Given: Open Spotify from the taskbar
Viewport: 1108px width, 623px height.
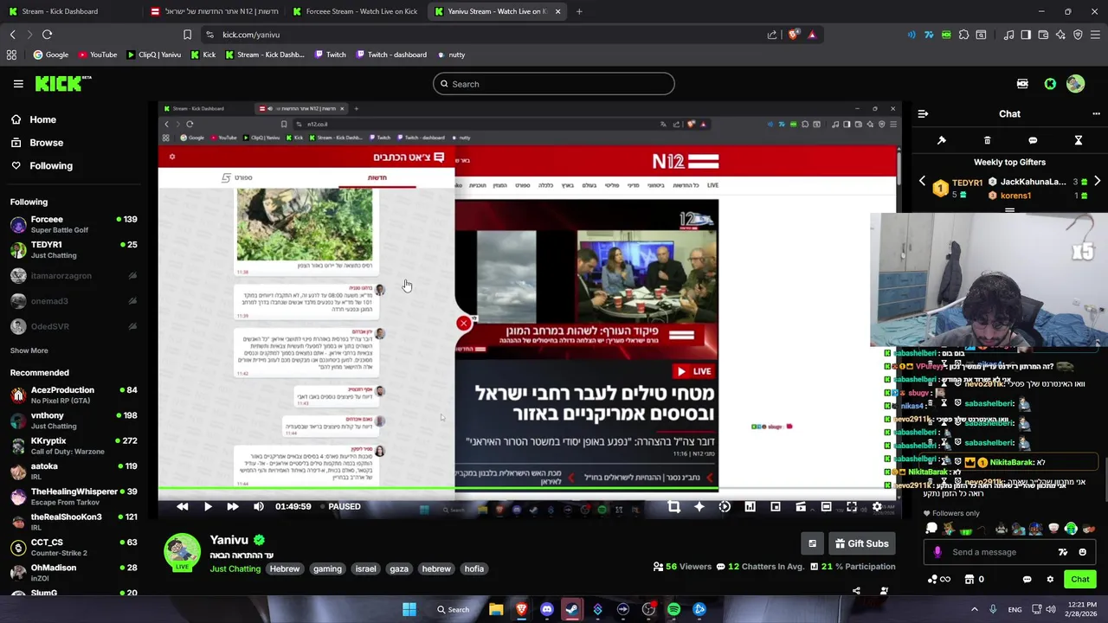Looking at the screenshot, I should pyautogui.click(x=673, y=609).
